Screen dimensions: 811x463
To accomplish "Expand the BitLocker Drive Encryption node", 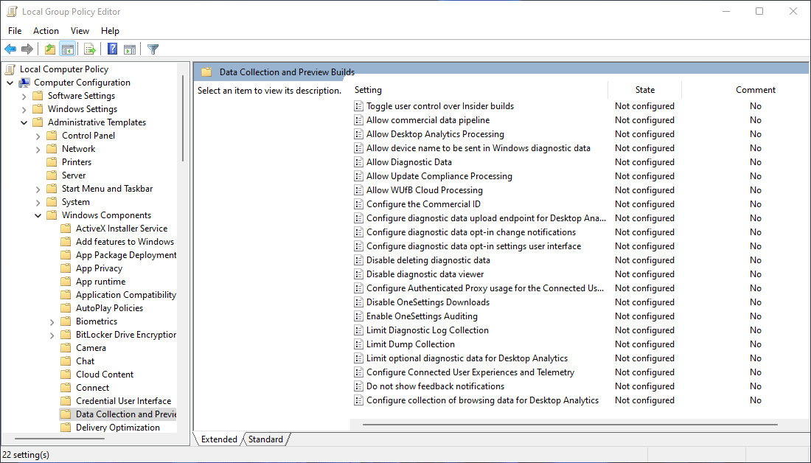I will coord(52,335).
